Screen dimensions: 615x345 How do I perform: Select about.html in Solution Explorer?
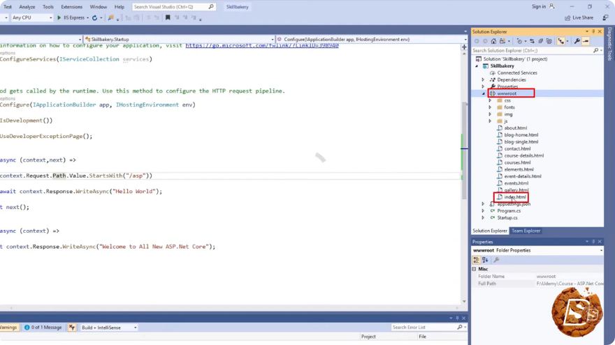point(515,128)
